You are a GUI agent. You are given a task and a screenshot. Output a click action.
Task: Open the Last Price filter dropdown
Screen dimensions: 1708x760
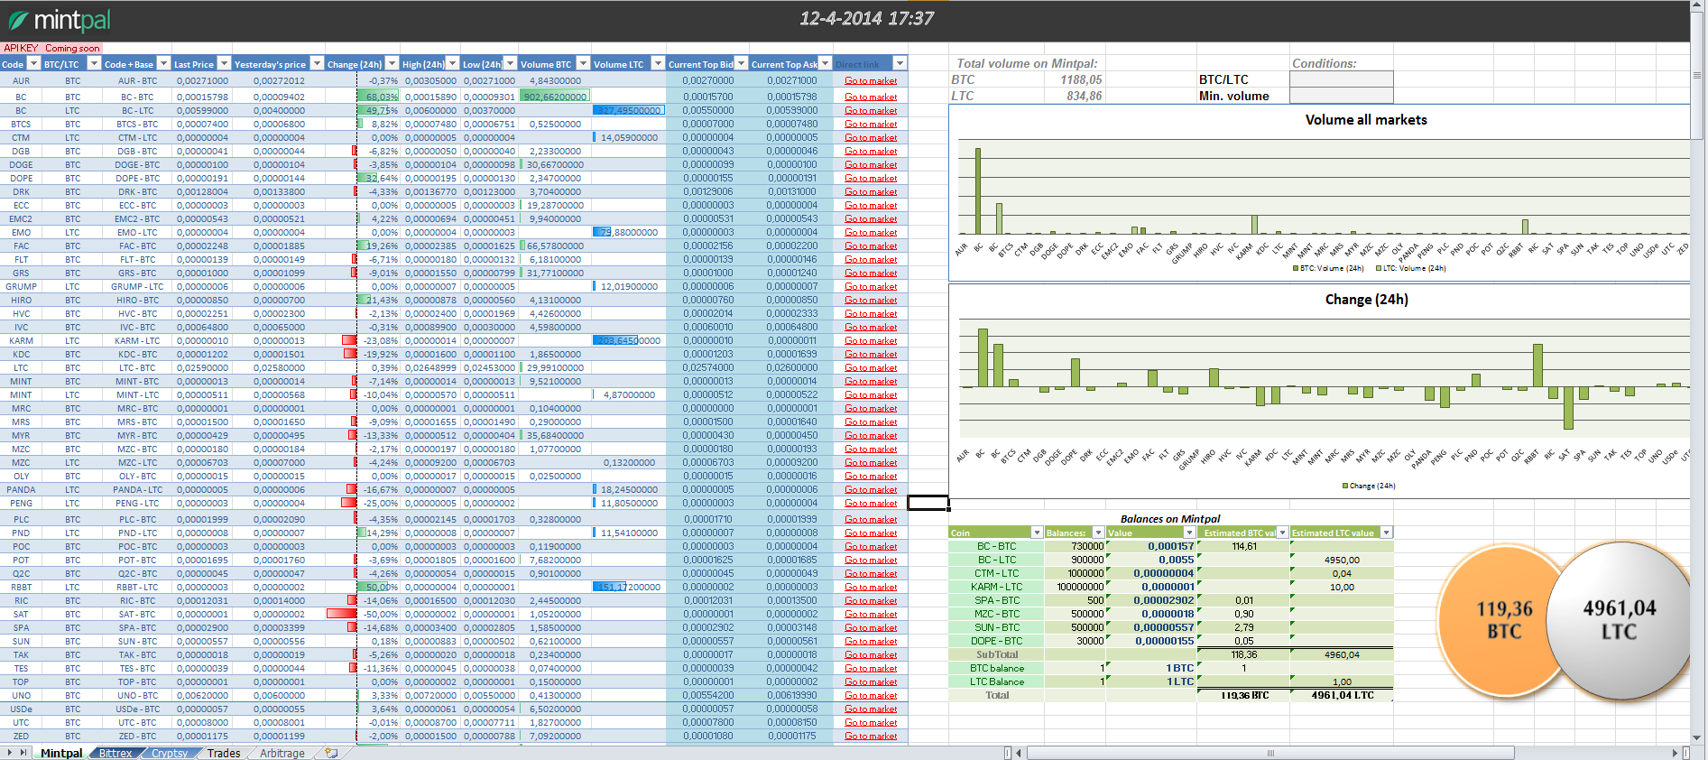[224, 64]
